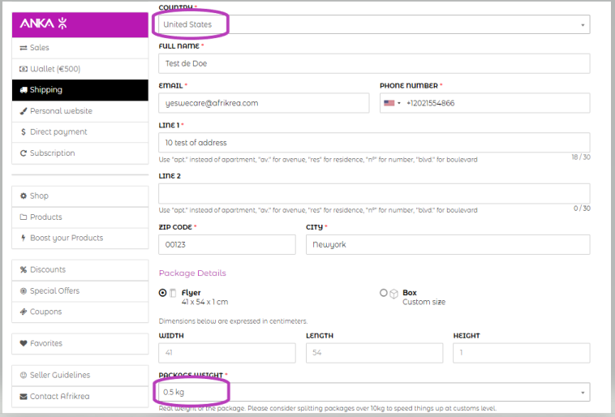Go to Personal website menu item
Image resolution: width=615 pixels, height=417 pixels.
point(80,111)
